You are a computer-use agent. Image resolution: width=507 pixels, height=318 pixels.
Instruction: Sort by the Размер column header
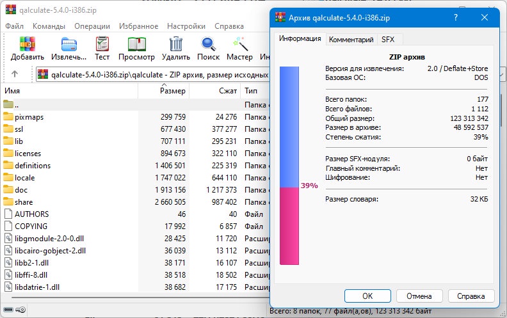[164, 91]
